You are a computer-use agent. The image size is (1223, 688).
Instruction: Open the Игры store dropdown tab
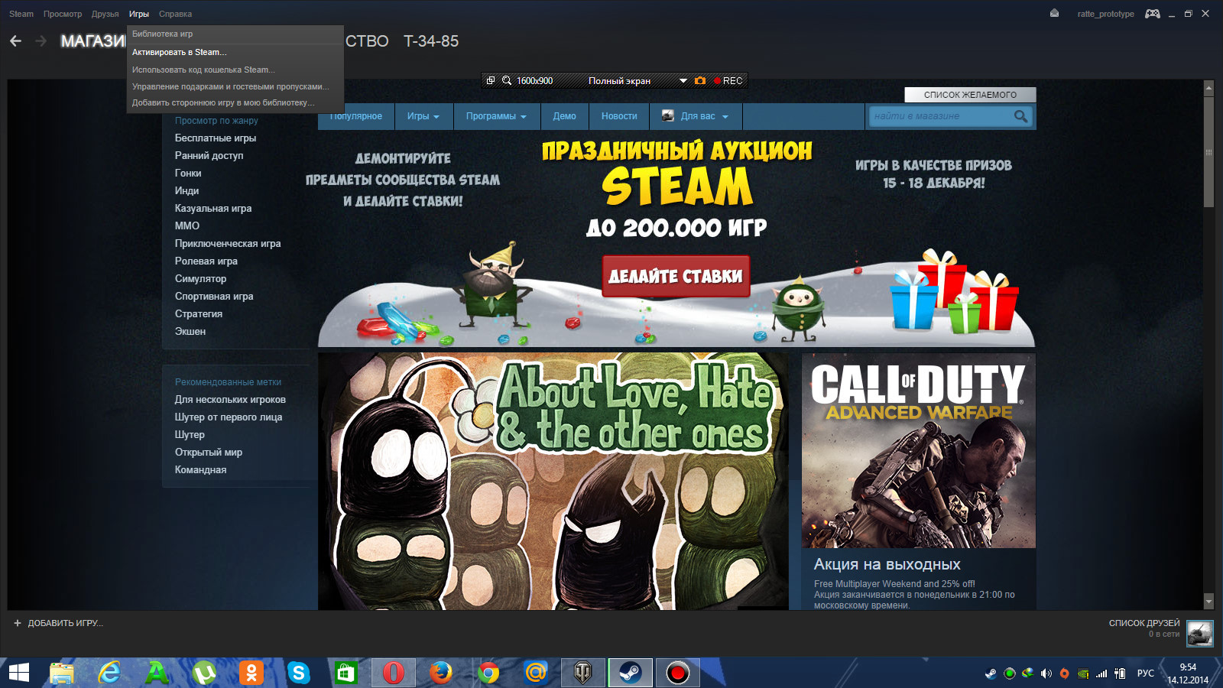[423, 116]
